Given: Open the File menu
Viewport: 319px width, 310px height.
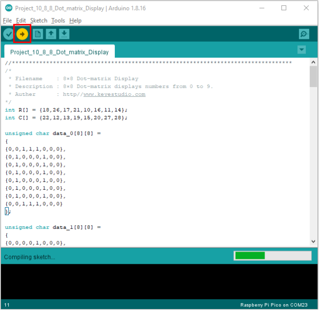Looking at the screenshot, I should 7,21.
